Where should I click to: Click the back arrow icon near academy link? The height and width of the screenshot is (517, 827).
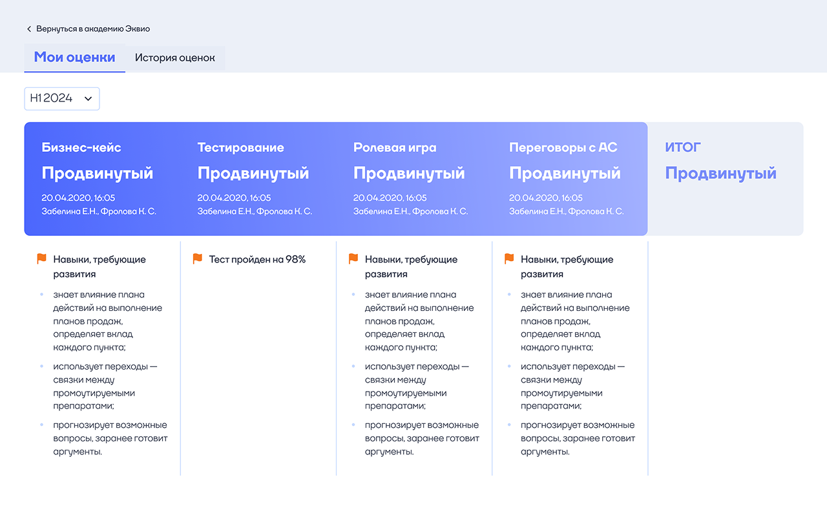pos(29,29)
